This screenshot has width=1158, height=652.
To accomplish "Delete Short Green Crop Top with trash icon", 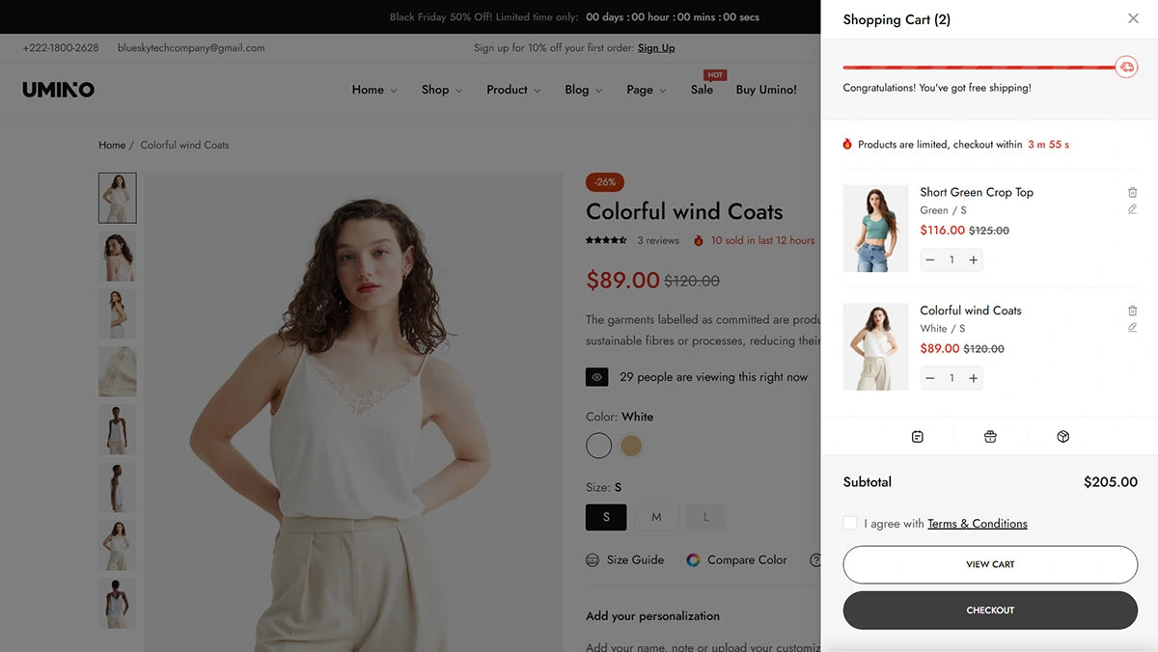I will tap(1132, 192).
